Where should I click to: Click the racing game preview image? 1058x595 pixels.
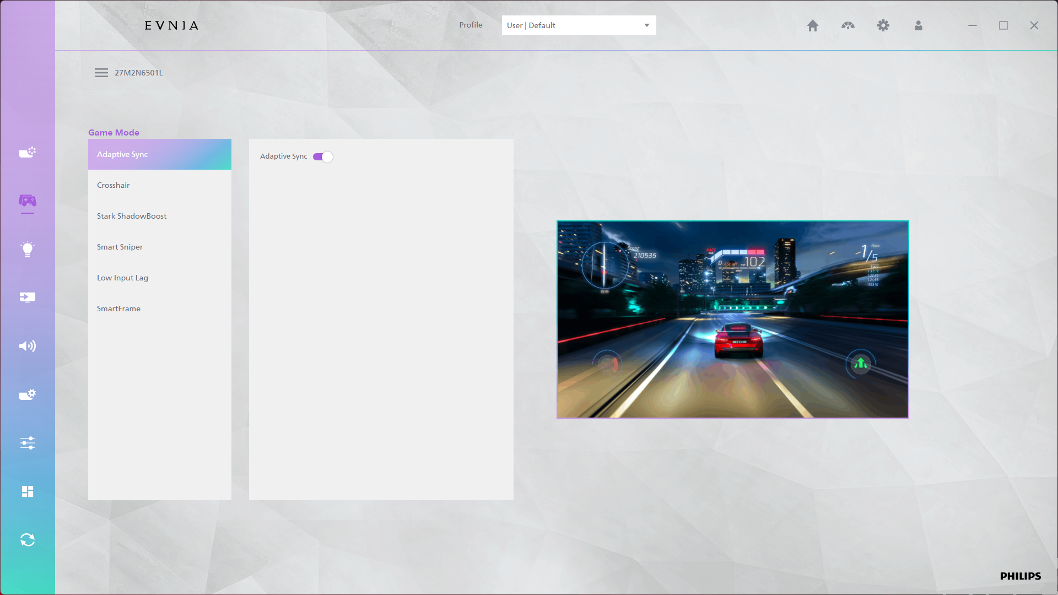(x=732, y=320)
